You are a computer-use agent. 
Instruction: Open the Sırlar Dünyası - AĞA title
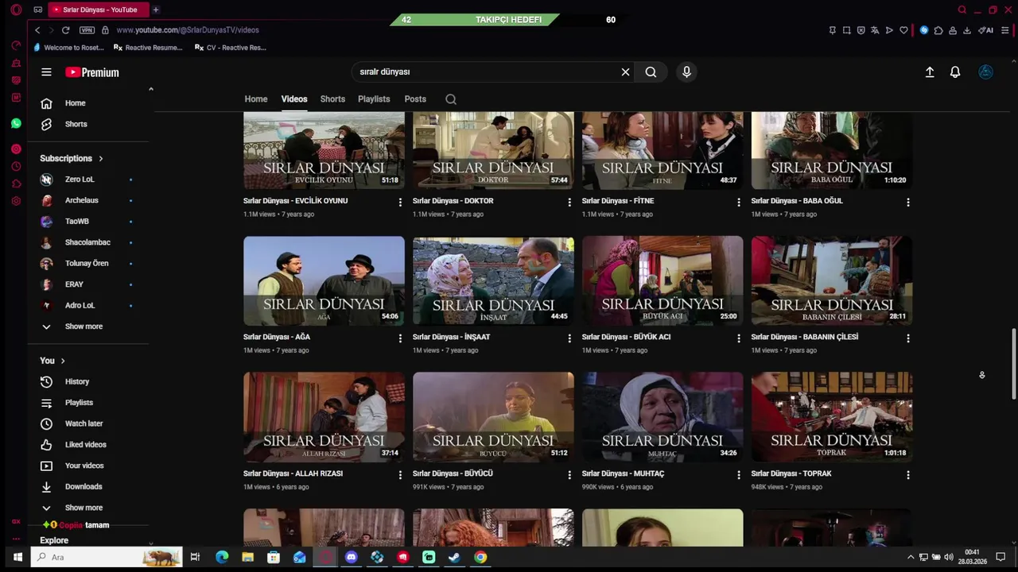point(277,337)
